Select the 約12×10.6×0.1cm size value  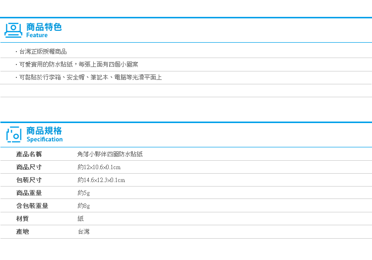[x=99, y=167]
